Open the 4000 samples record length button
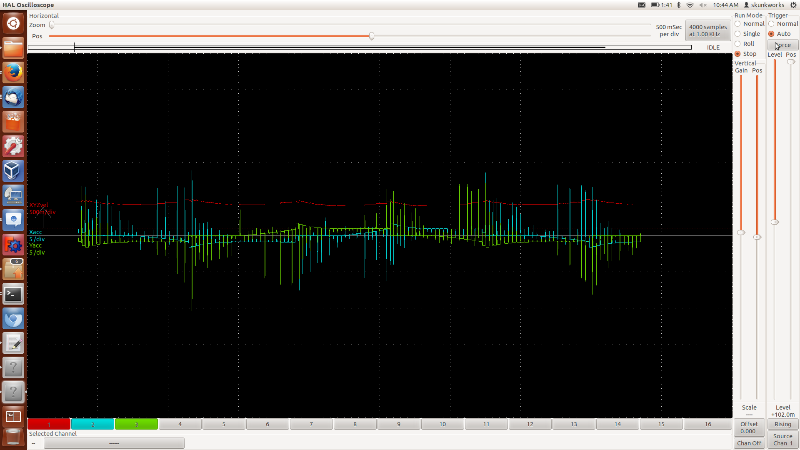 tap(708, 30)
